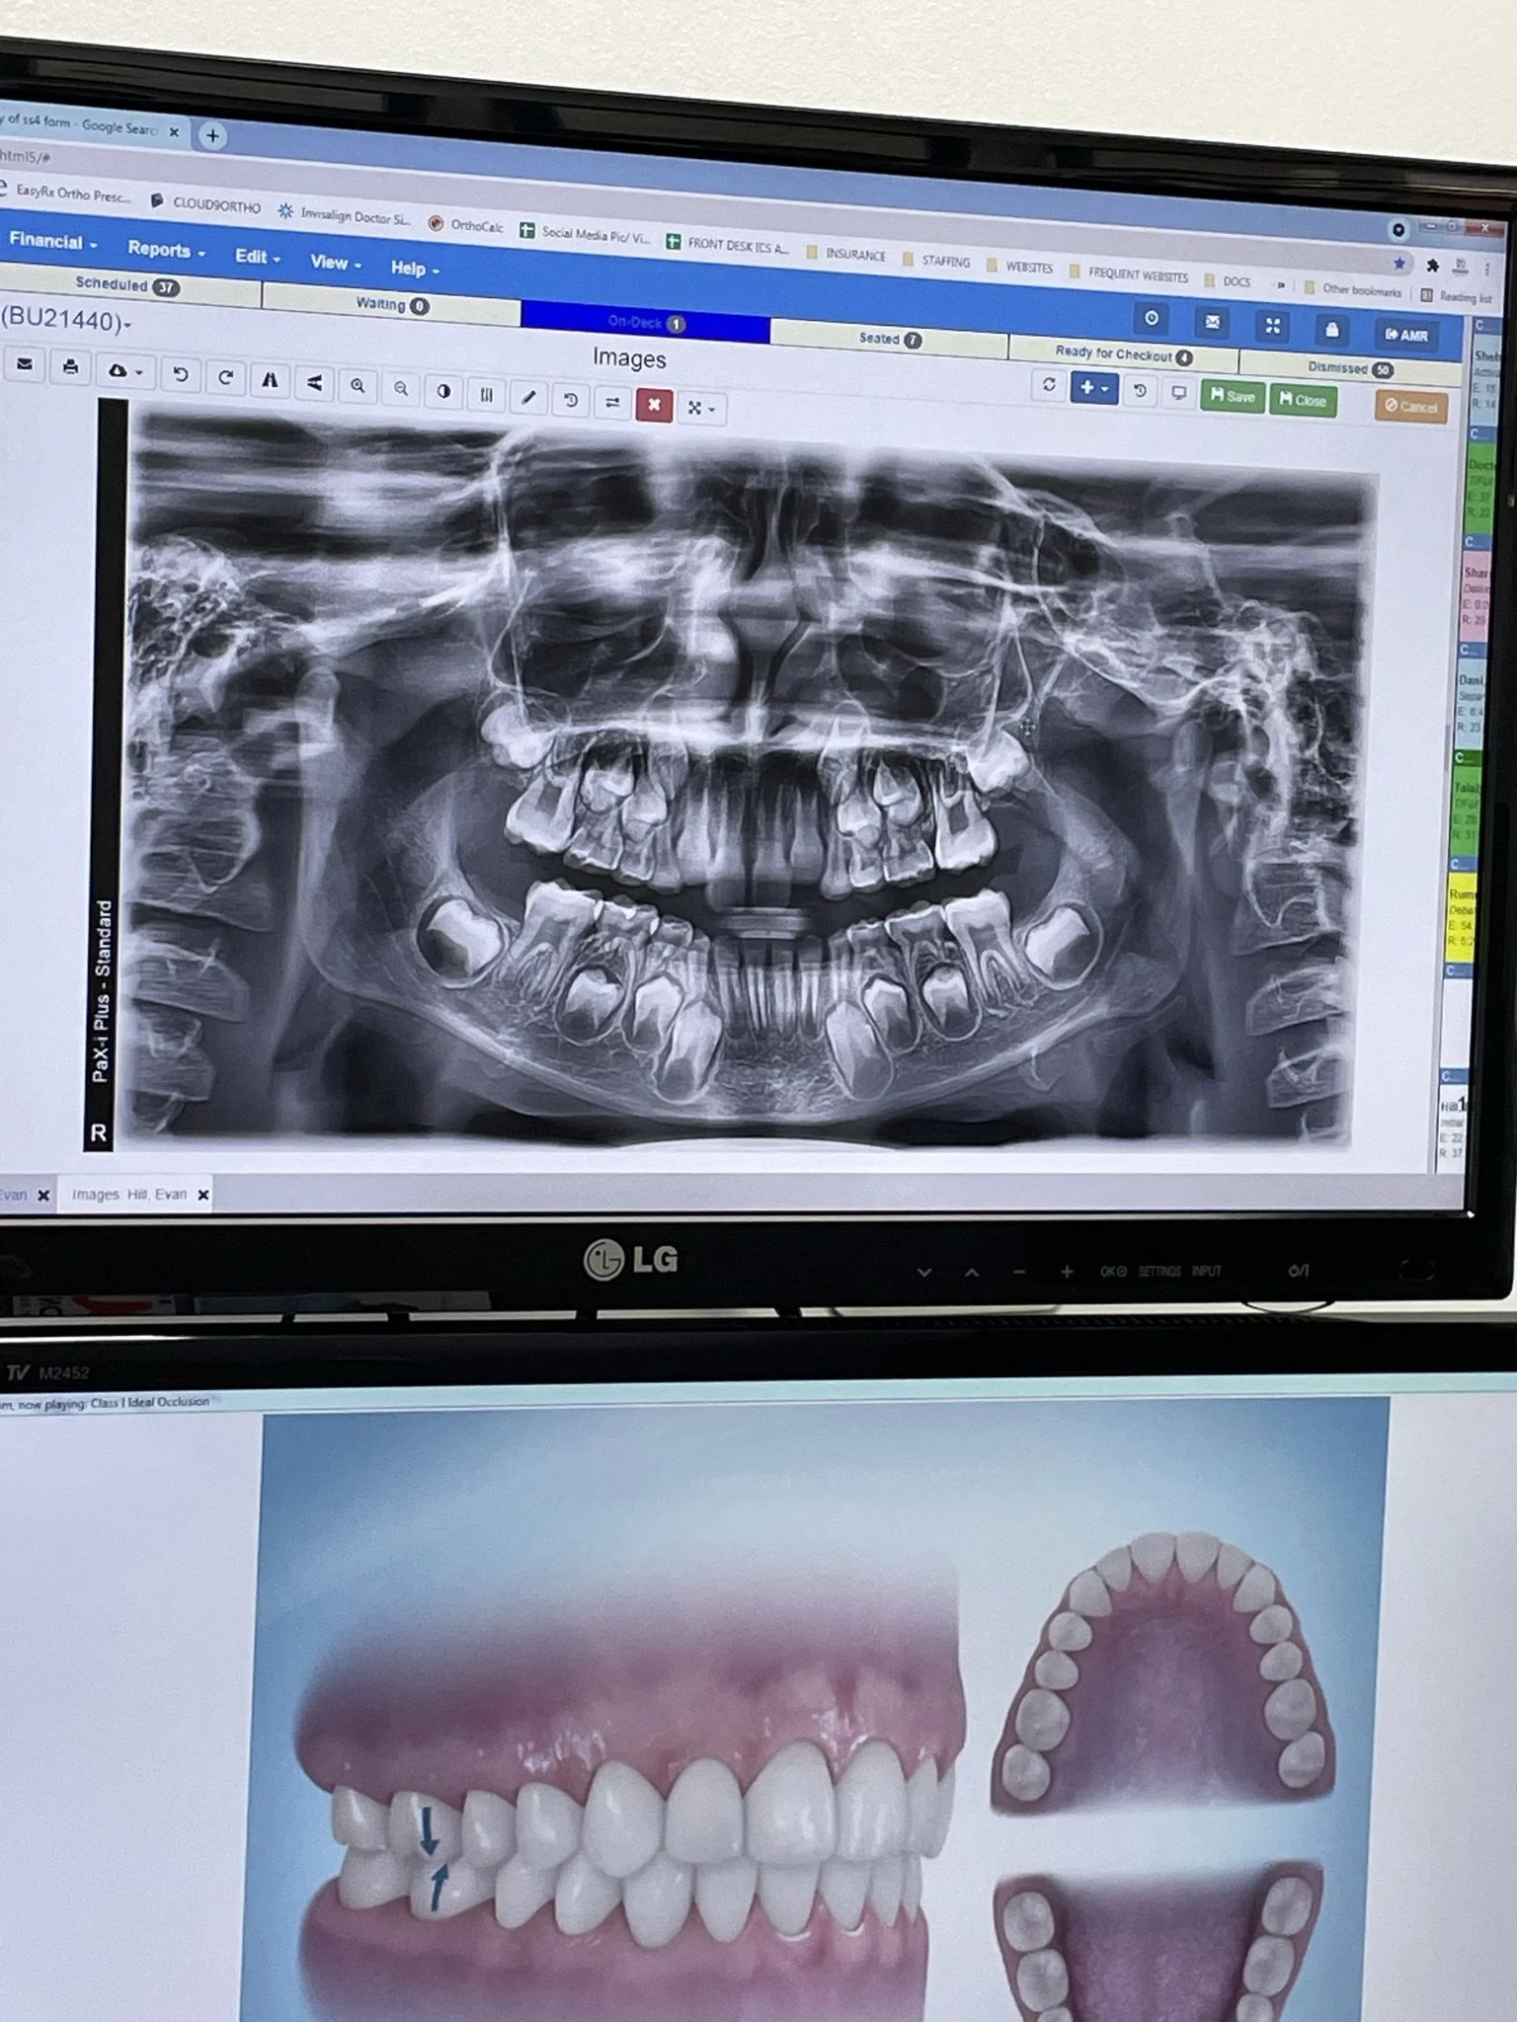Click the history icon next to the plus button
Screen dimensions: 1517x2022
(x=1140, y=391)
